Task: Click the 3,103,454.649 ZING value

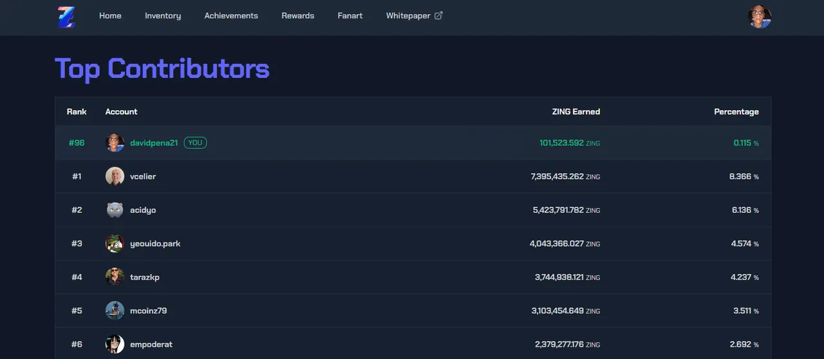Action: click(566, 311)
